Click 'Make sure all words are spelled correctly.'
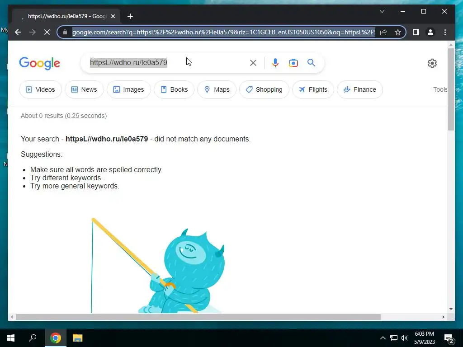The width and height of the screenshot is (463, 347). click(96, 170)
